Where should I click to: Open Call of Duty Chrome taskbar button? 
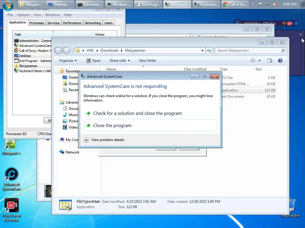click(235, 4)
